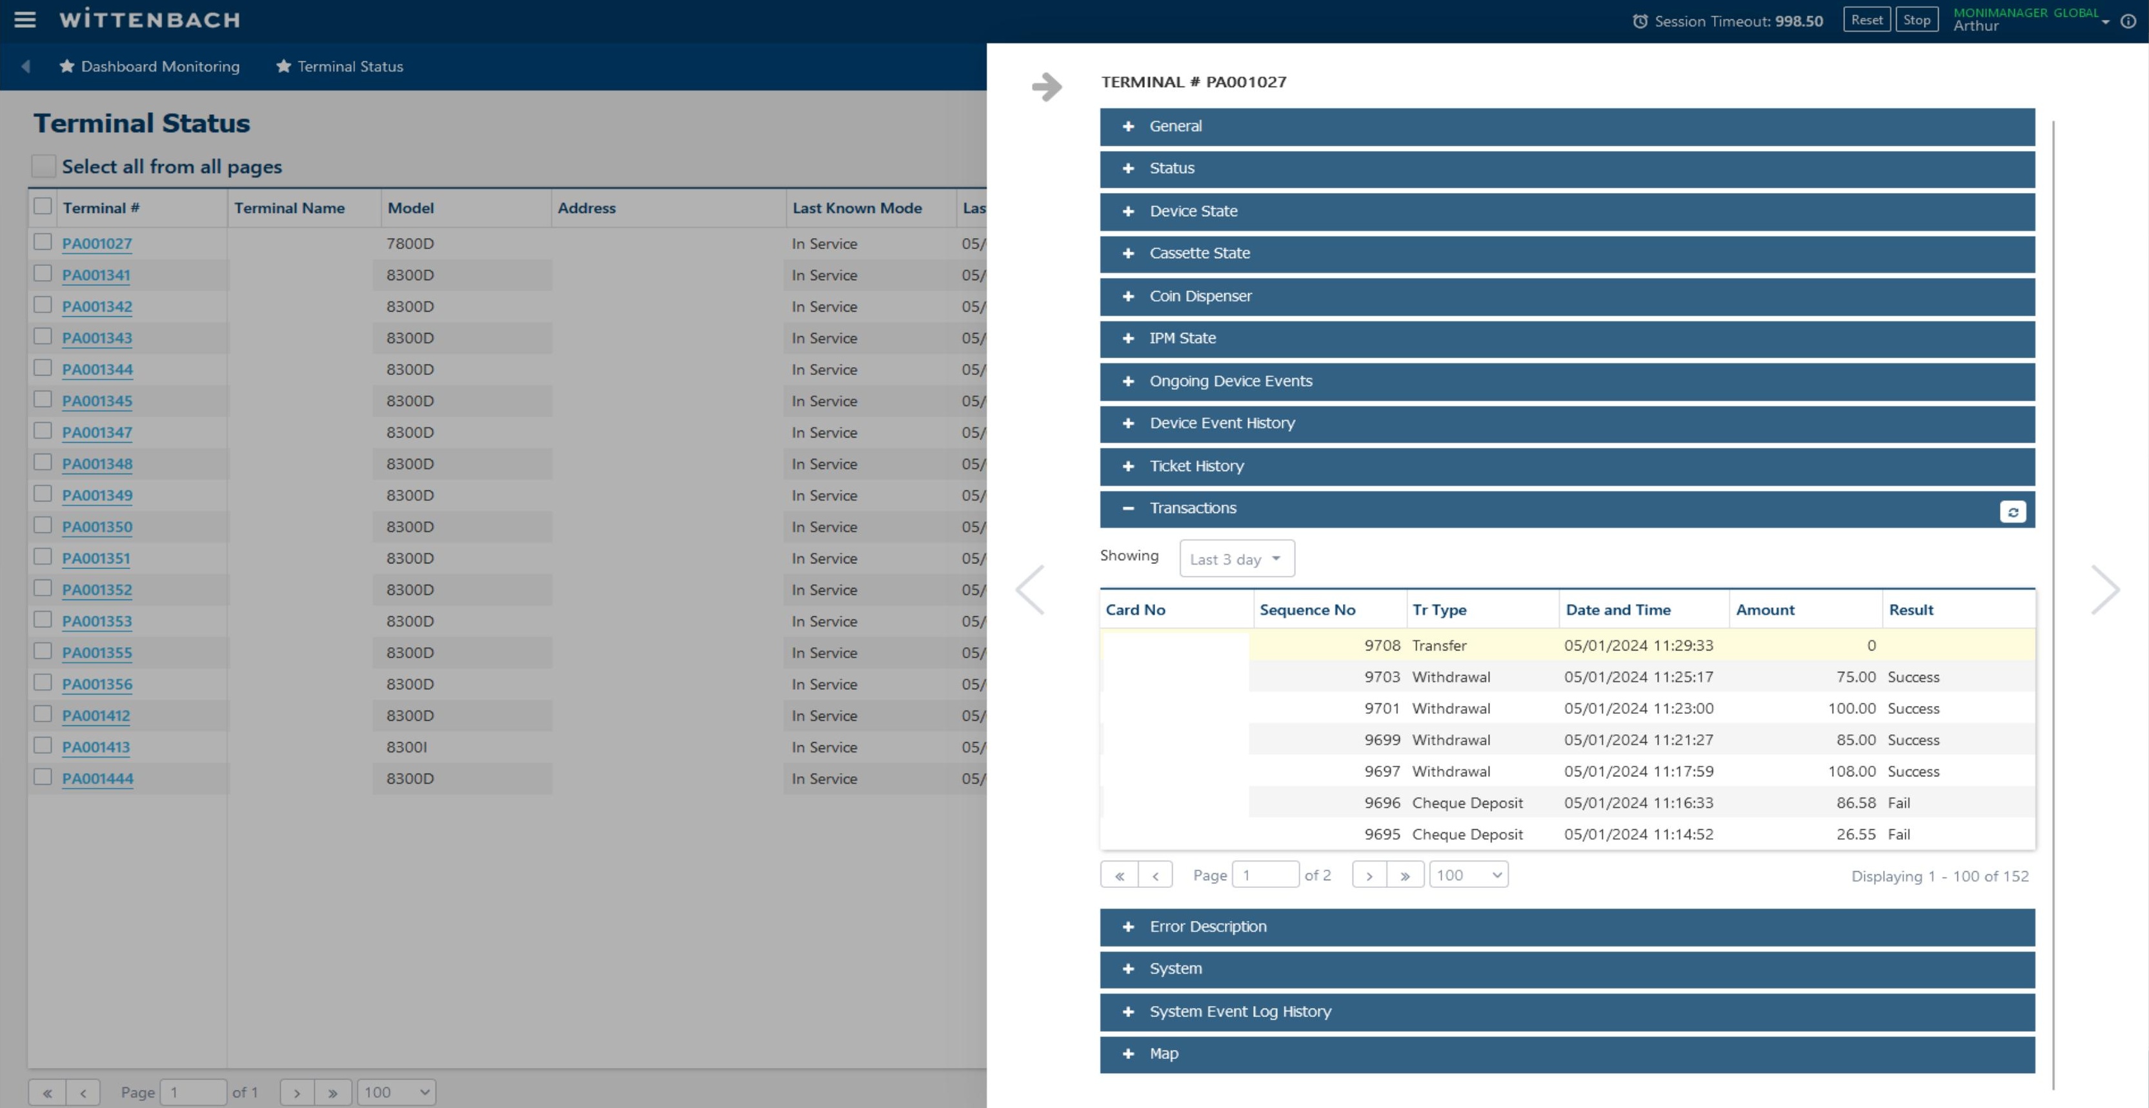Toggle the header select-all checkbox
The image size is (2149, 1108).
(x=43, y=206)
